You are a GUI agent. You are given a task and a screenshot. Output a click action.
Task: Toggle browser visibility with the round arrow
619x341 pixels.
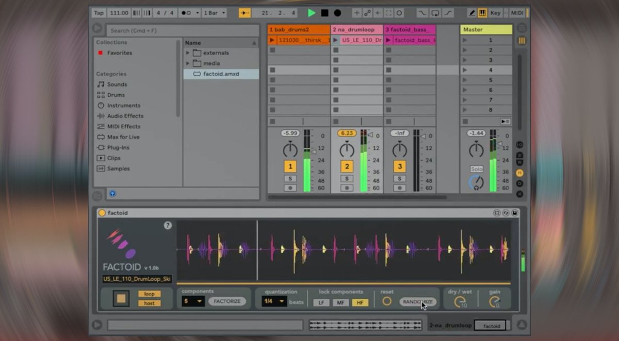(97, 28)
